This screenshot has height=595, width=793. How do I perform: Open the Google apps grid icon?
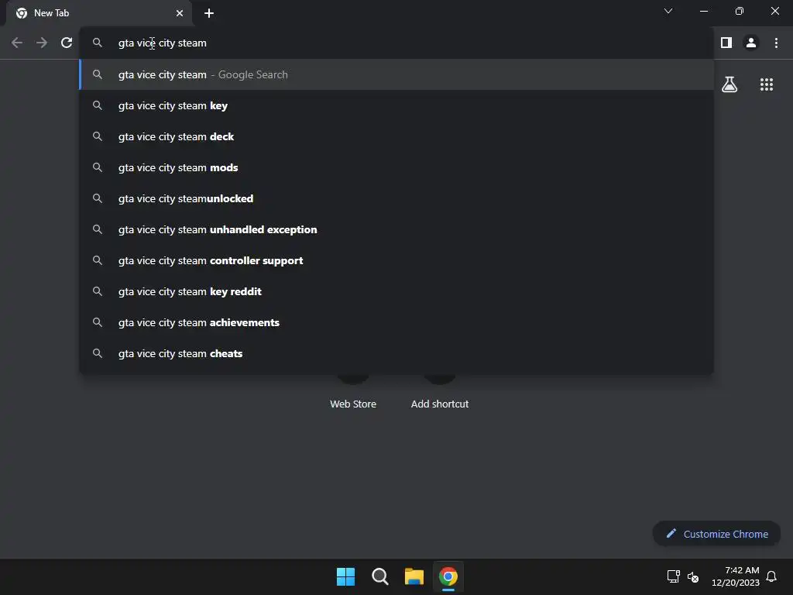[766, 84]
